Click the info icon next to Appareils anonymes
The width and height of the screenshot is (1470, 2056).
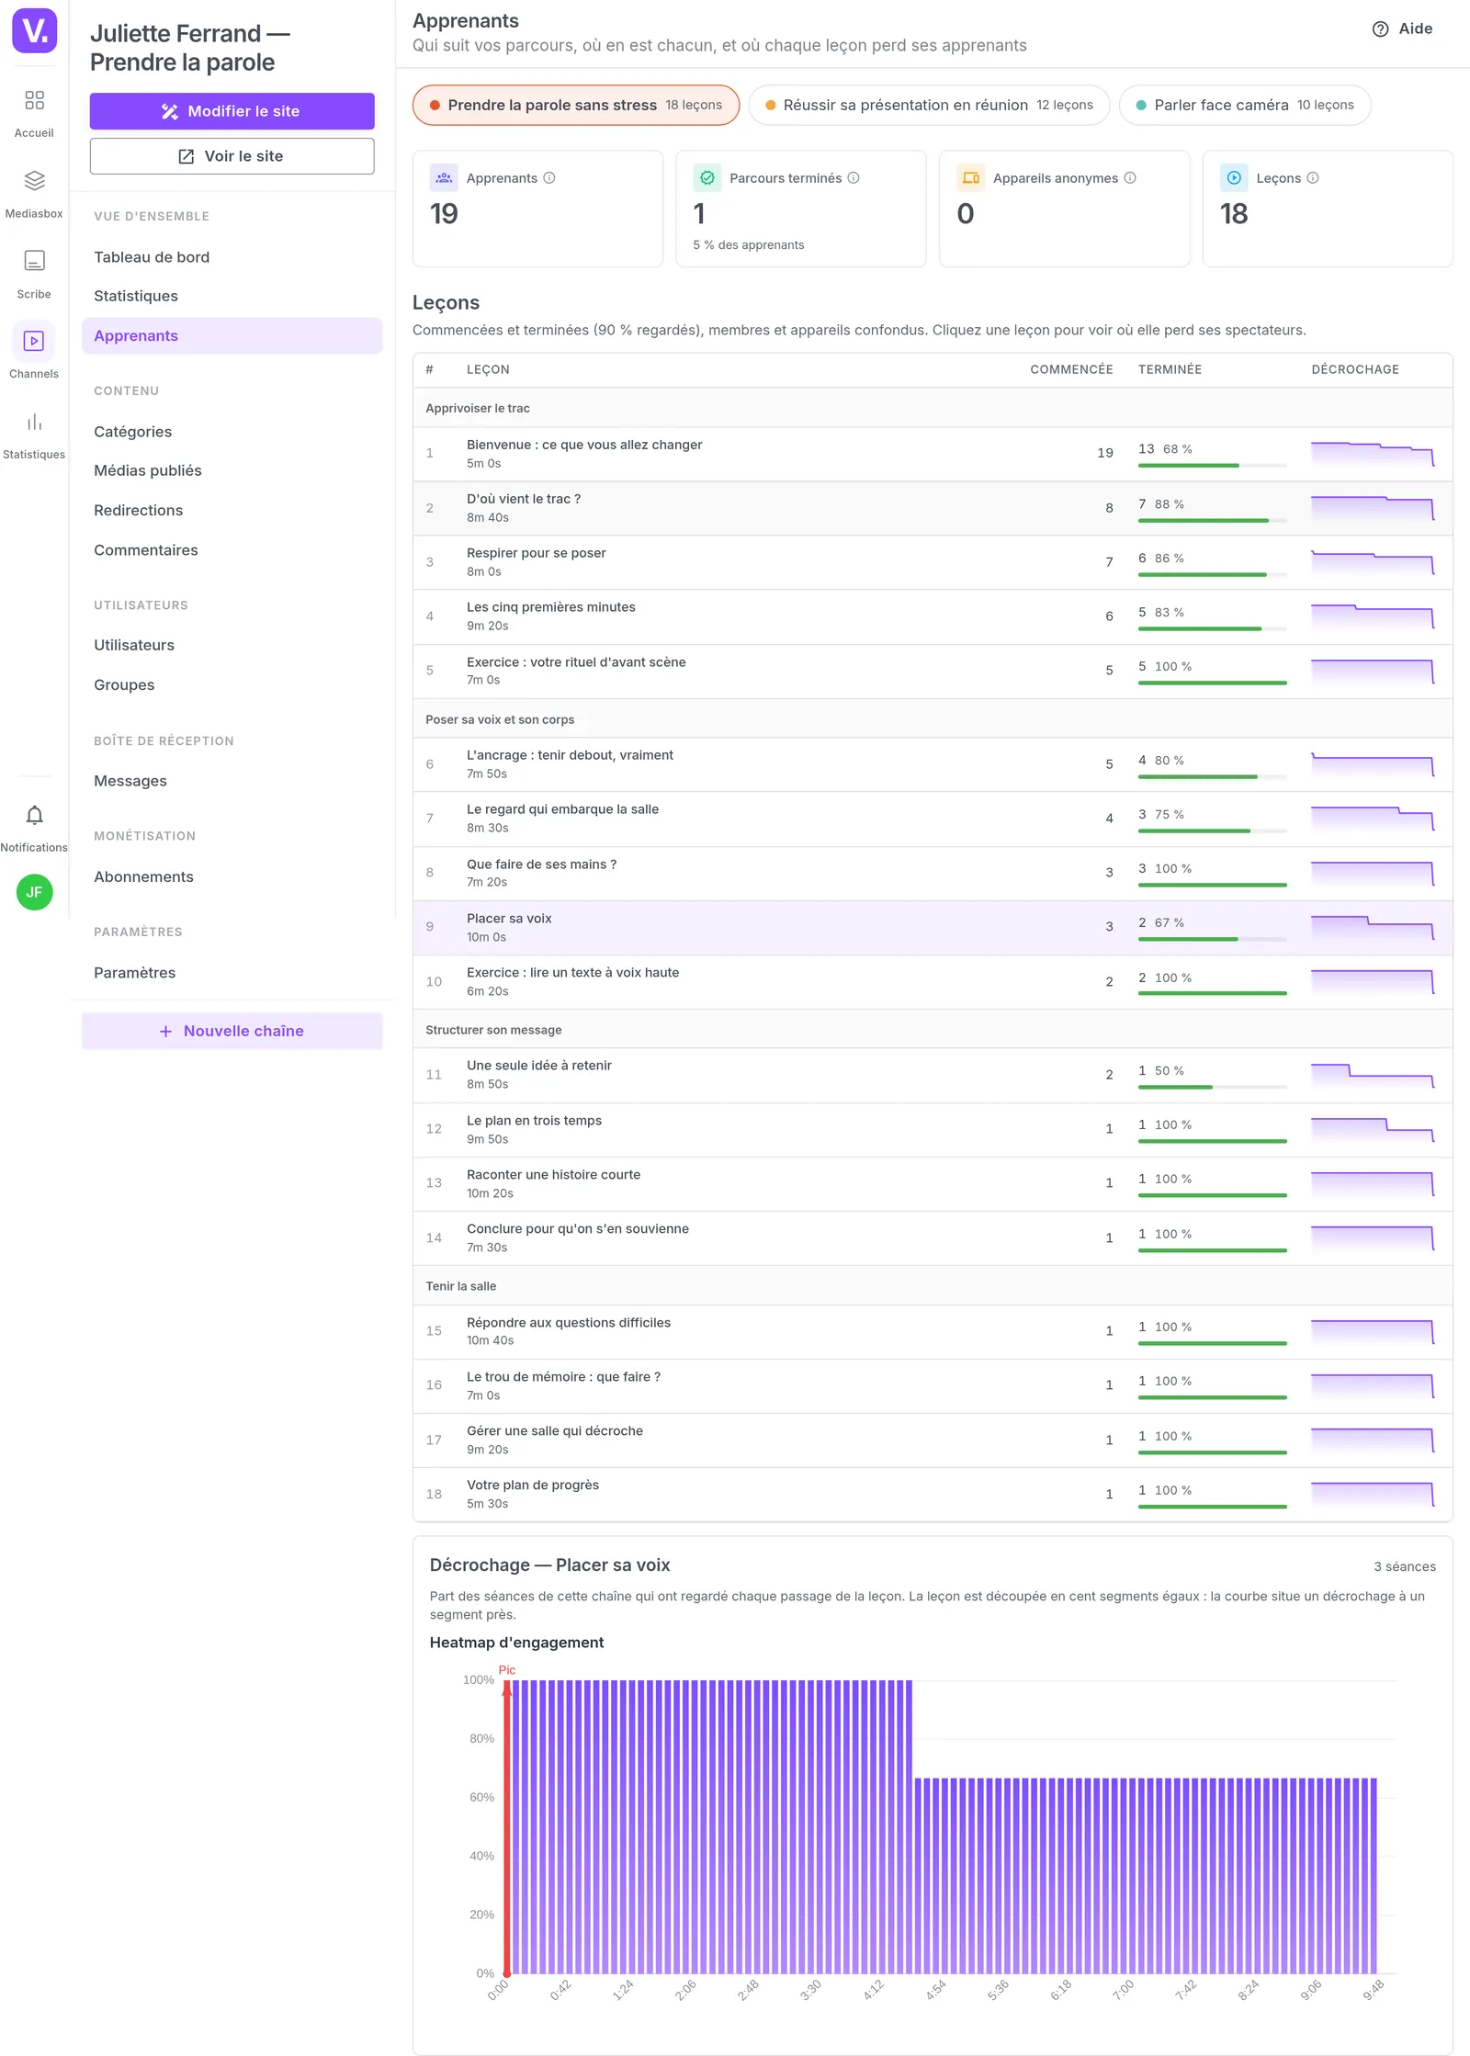1130,178
